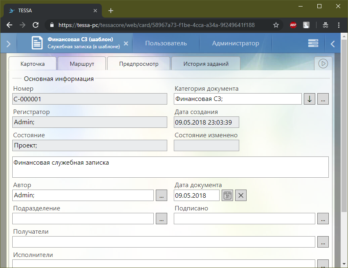Open the Предпросмотр tab
Screen dimensions: 348x268
tap(139, 64)
